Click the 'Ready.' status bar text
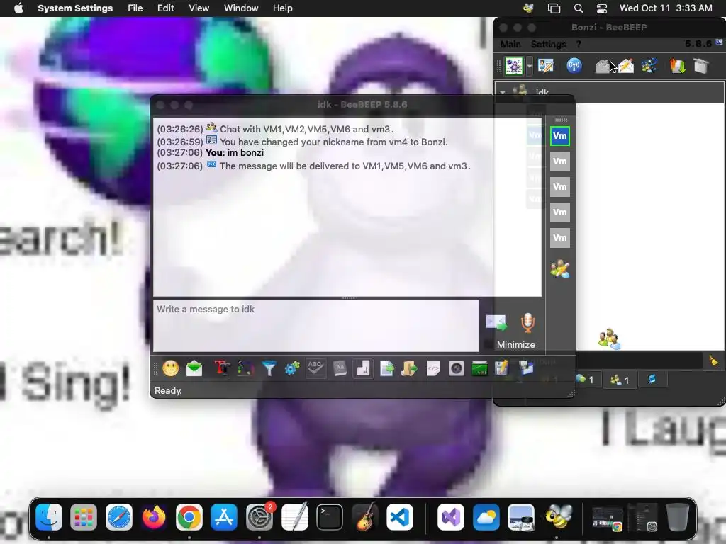Image resolution: width=726 pixels, height=544 pixels. 168,391
